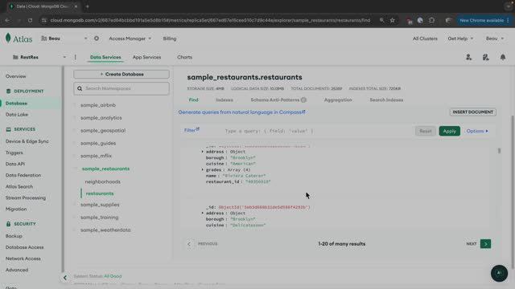Screen dimensions: 515x289
Task: Select the sample_weatherdata database
Action: (105, 230)
